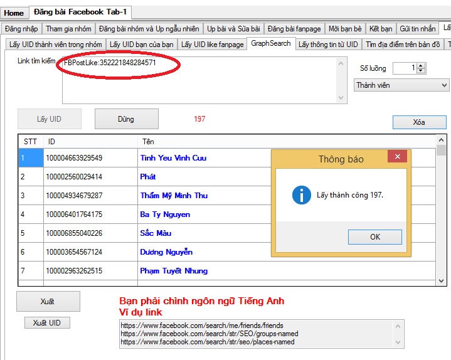Click the search link box scroll-up arrow

341,63
